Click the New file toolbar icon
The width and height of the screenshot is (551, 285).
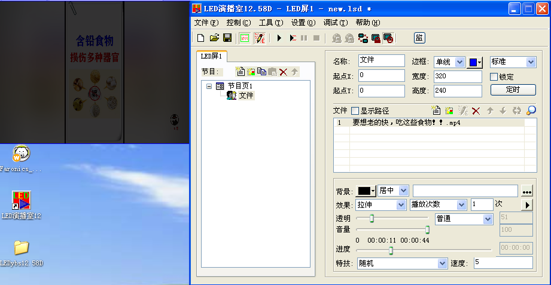pos(201,38)
